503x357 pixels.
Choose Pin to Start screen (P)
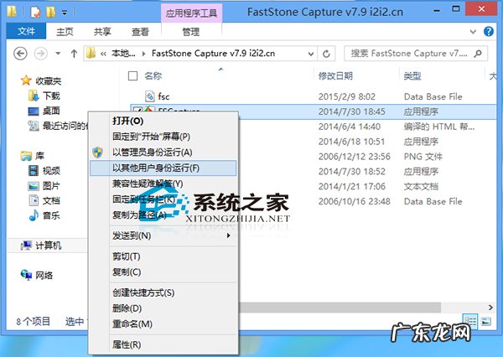click(163, 137)
